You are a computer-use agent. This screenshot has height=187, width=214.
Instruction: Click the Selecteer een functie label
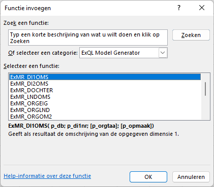coord(32,66)
